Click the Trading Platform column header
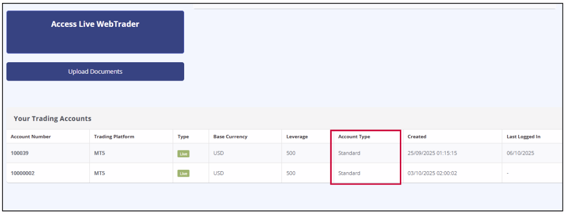 click(114, 136)
